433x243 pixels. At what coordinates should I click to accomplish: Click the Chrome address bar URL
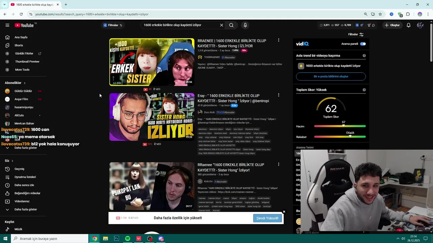[x=92, y=14]
